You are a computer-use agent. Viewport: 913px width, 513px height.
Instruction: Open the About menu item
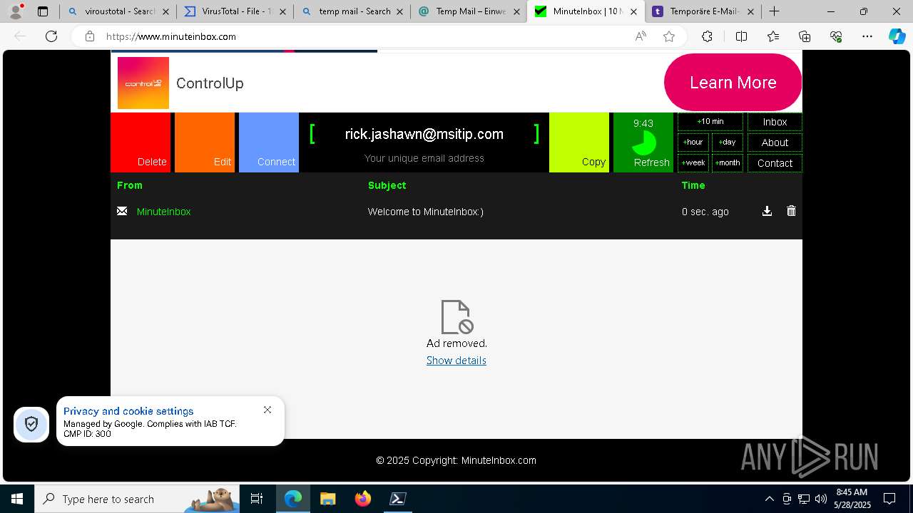coord(775,142)
